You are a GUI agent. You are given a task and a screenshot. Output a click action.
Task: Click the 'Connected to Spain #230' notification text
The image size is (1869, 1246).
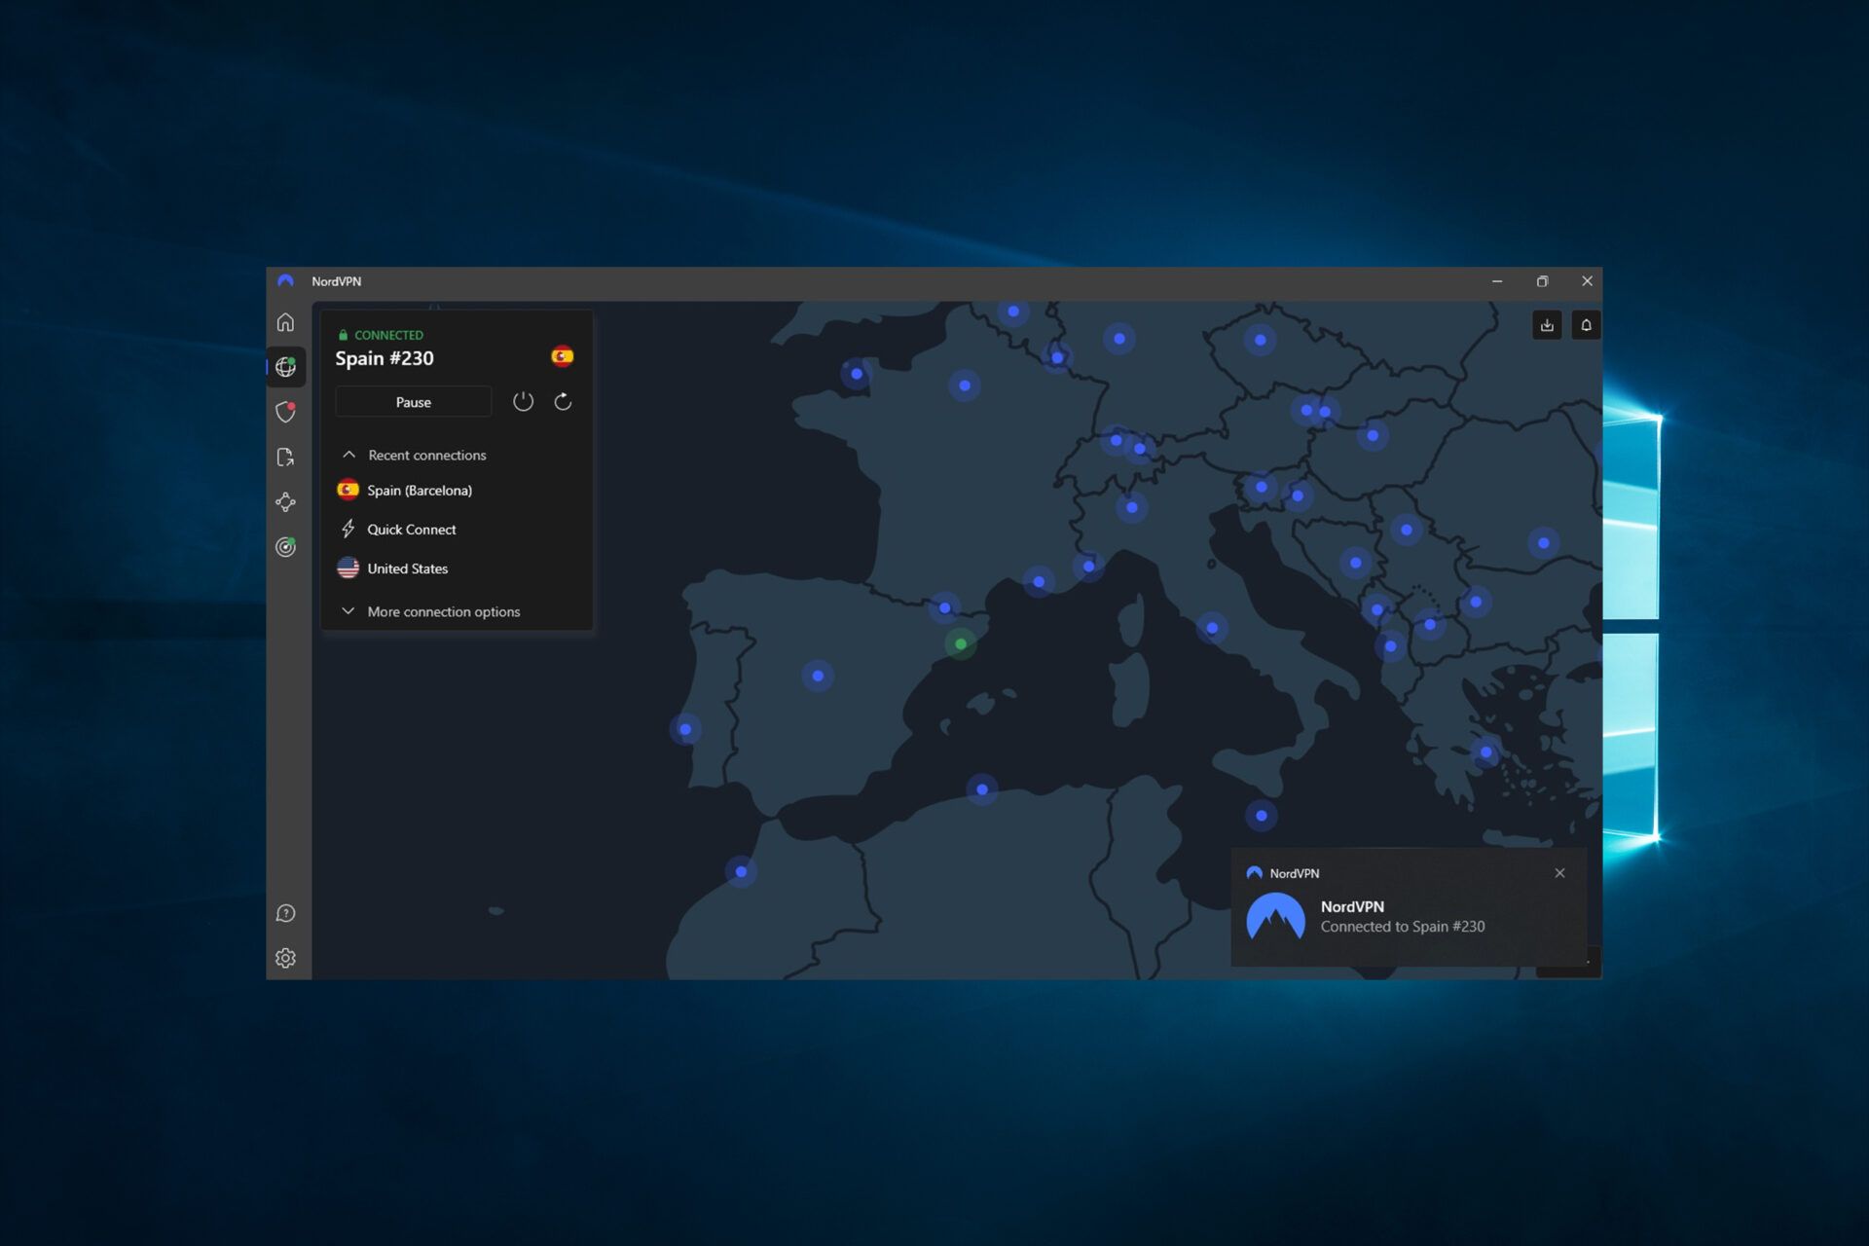[1403, 927]
